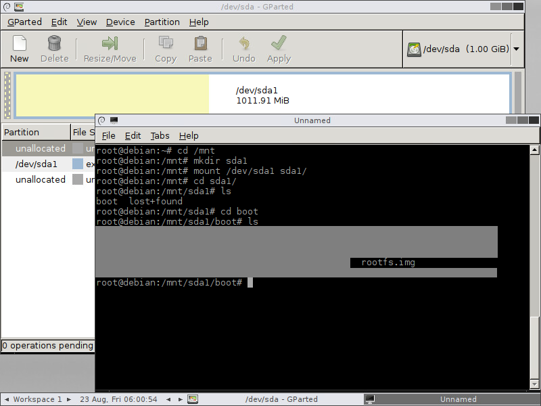Screen dimensions: 541x406
Task: Select the last unallocated partition row
Action: tap(48, 179)
